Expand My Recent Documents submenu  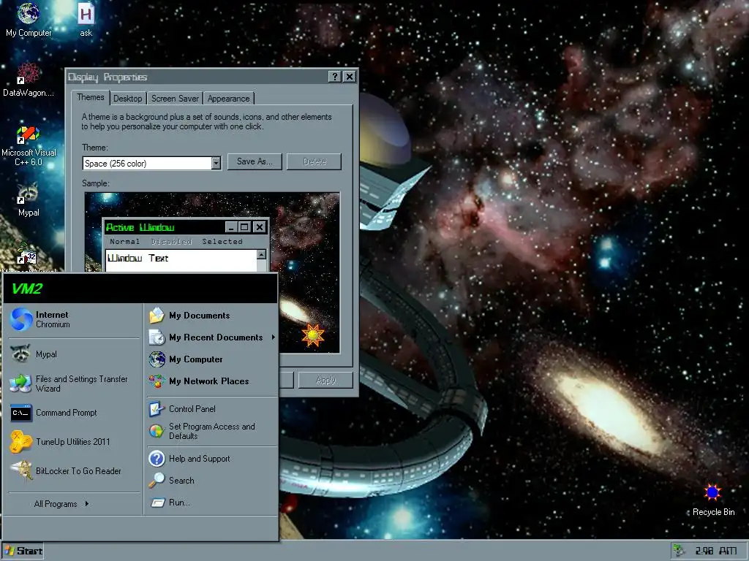coord(211,337)
